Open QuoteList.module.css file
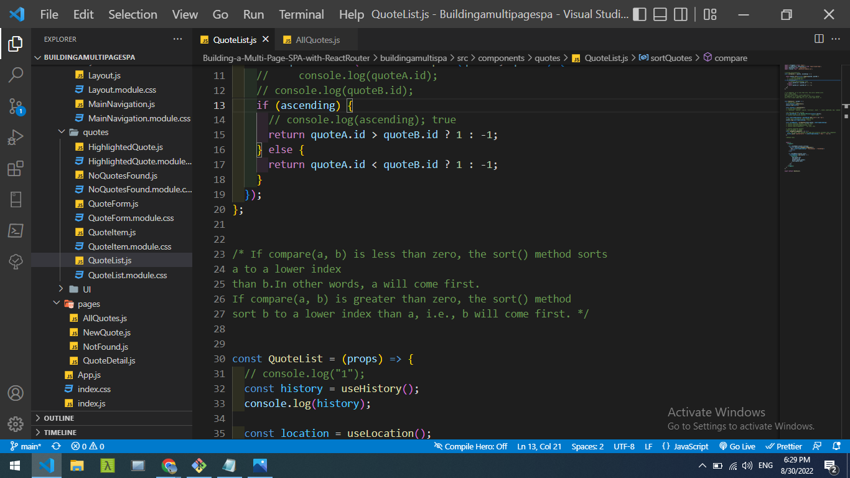 coord(128,275)
